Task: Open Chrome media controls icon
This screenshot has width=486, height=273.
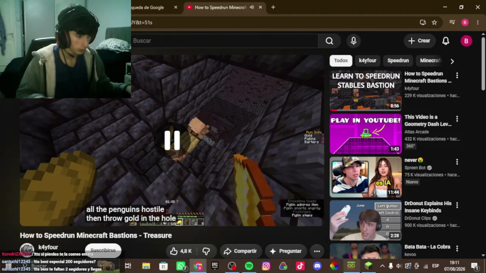Action: (x=452, y=22)
